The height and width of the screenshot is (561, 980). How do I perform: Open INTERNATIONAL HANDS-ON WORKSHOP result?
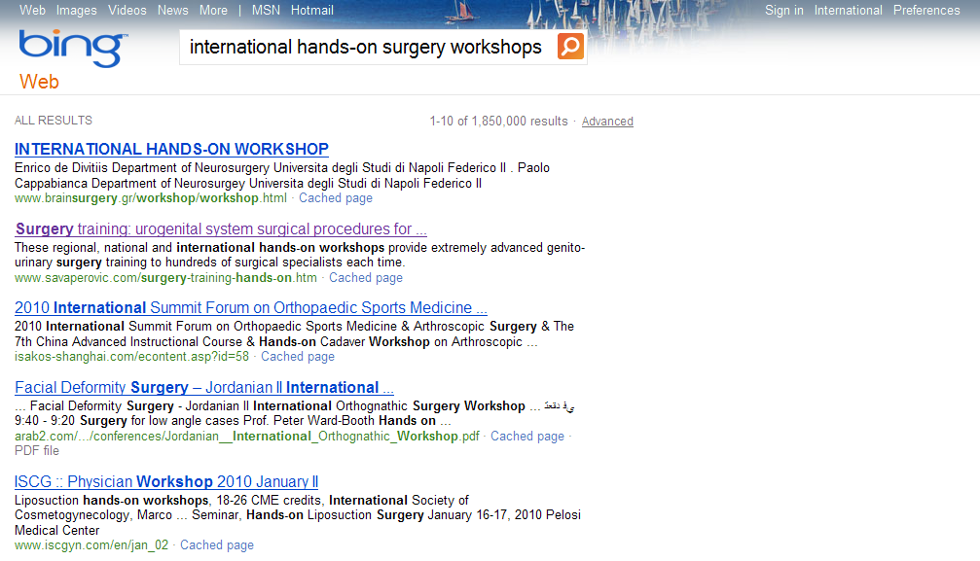click(x=171, y=150)
